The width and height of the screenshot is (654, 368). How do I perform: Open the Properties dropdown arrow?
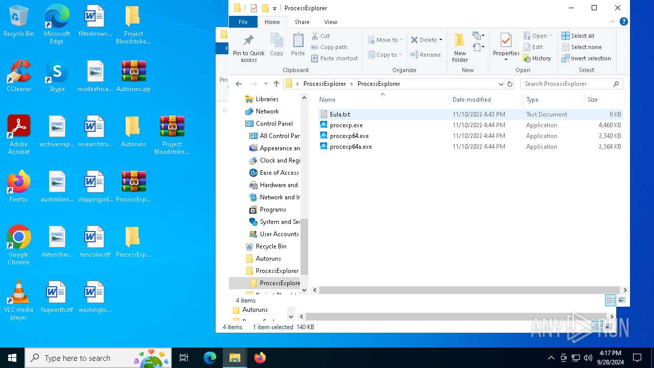(506, 60)
